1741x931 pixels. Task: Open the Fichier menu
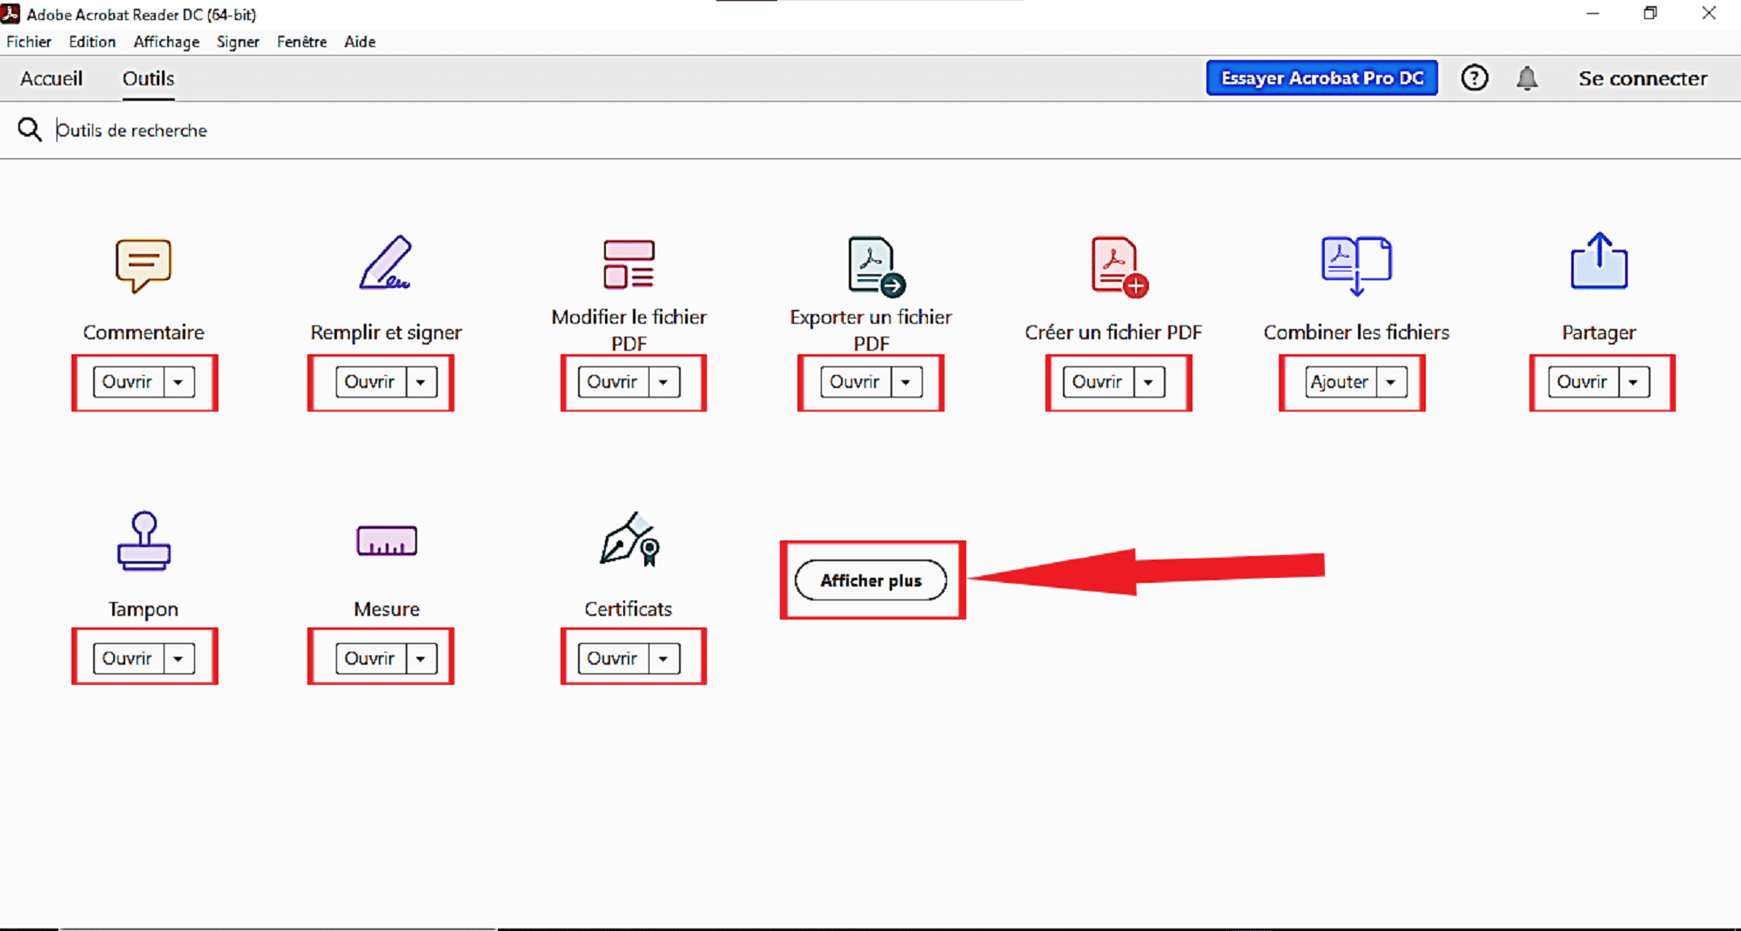(x=29, y=42)
